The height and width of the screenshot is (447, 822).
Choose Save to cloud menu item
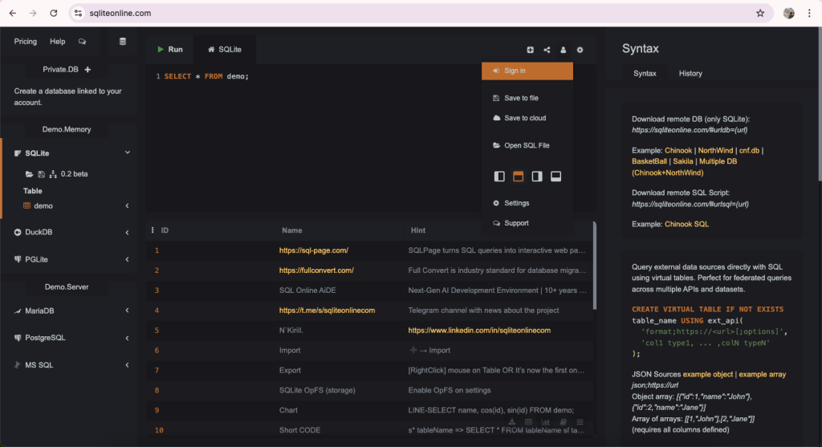tap(527, 118)
